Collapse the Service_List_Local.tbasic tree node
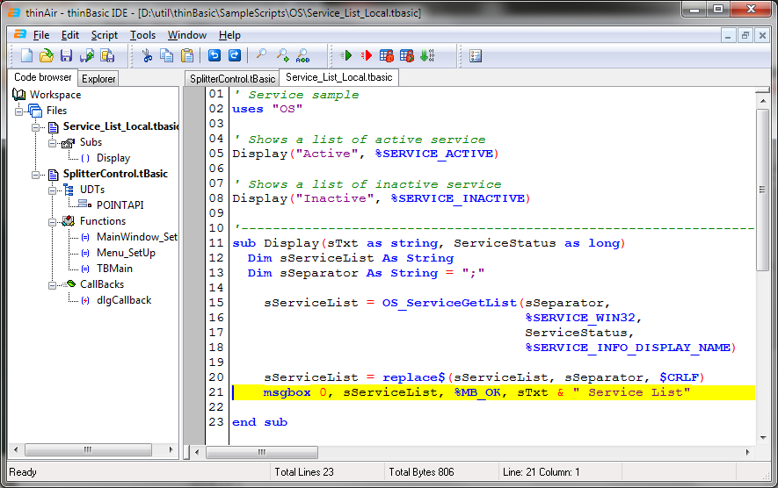Screen dimensions: 778x488 click(x=36, y=127)
